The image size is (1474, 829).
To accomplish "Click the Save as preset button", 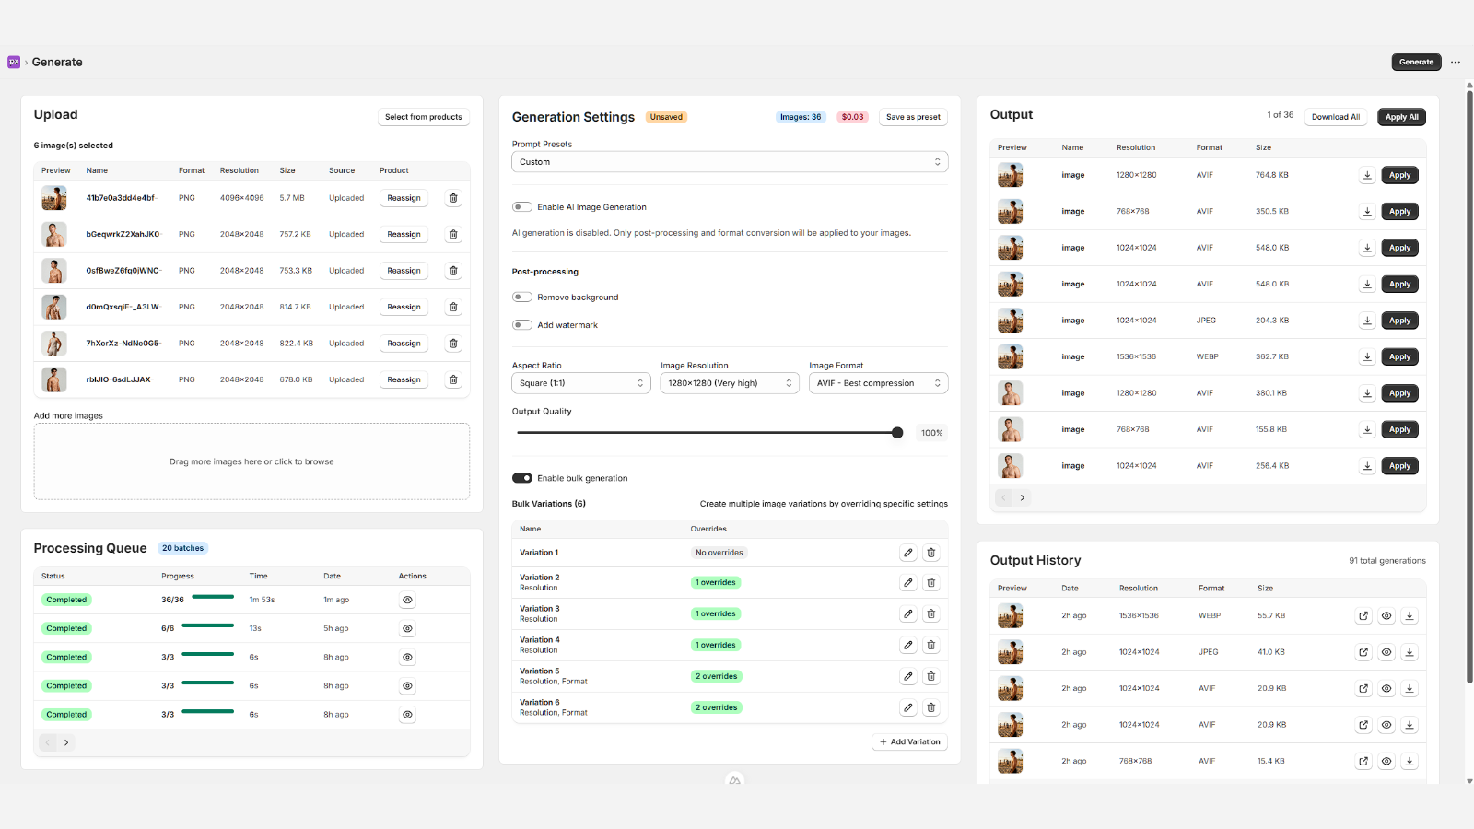I will [x=912, y=117].
